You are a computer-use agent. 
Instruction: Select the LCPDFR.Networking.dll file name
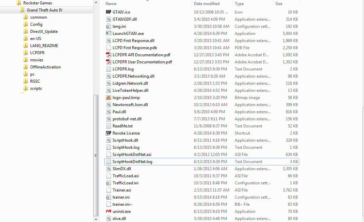coord(133,76)
